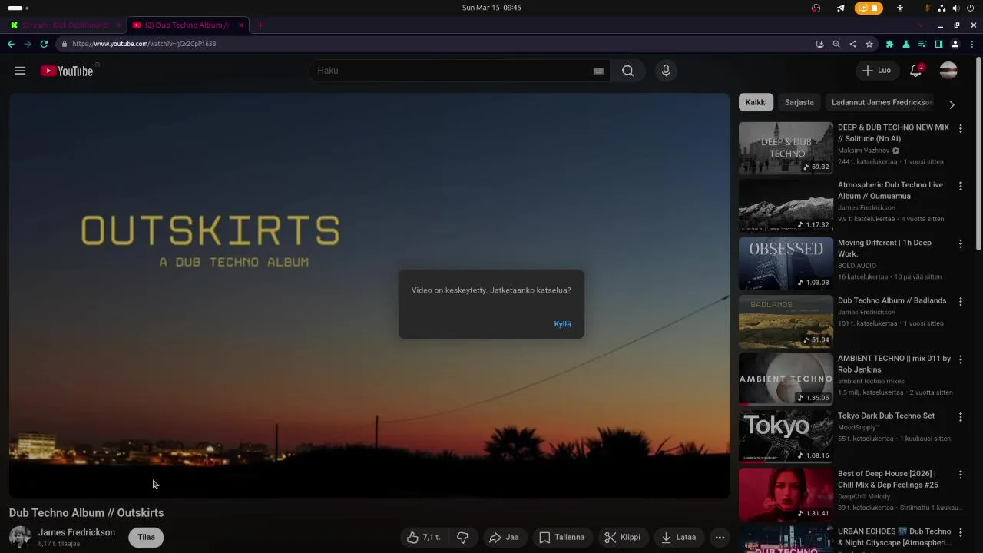This screenshot has width=983, height=553.
Task: Visit the James Fredrickson channel avatar
Action: pyautogui.click(x=20, y=537)
